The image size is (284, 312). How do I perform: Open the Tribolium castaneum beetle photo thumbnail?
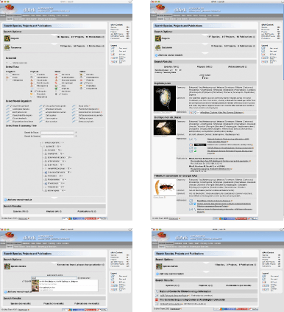[x=165, y=187]
